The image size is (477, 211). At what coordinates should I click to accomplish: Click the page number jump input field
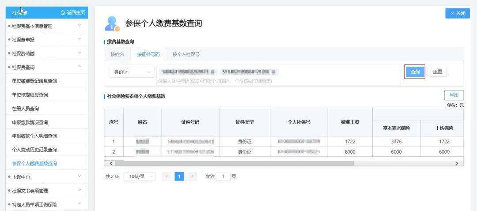click(x=223, y=177)
